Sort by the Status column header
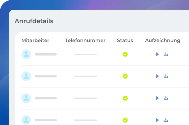Screen dimensions: 189x125 coord(125,41)
